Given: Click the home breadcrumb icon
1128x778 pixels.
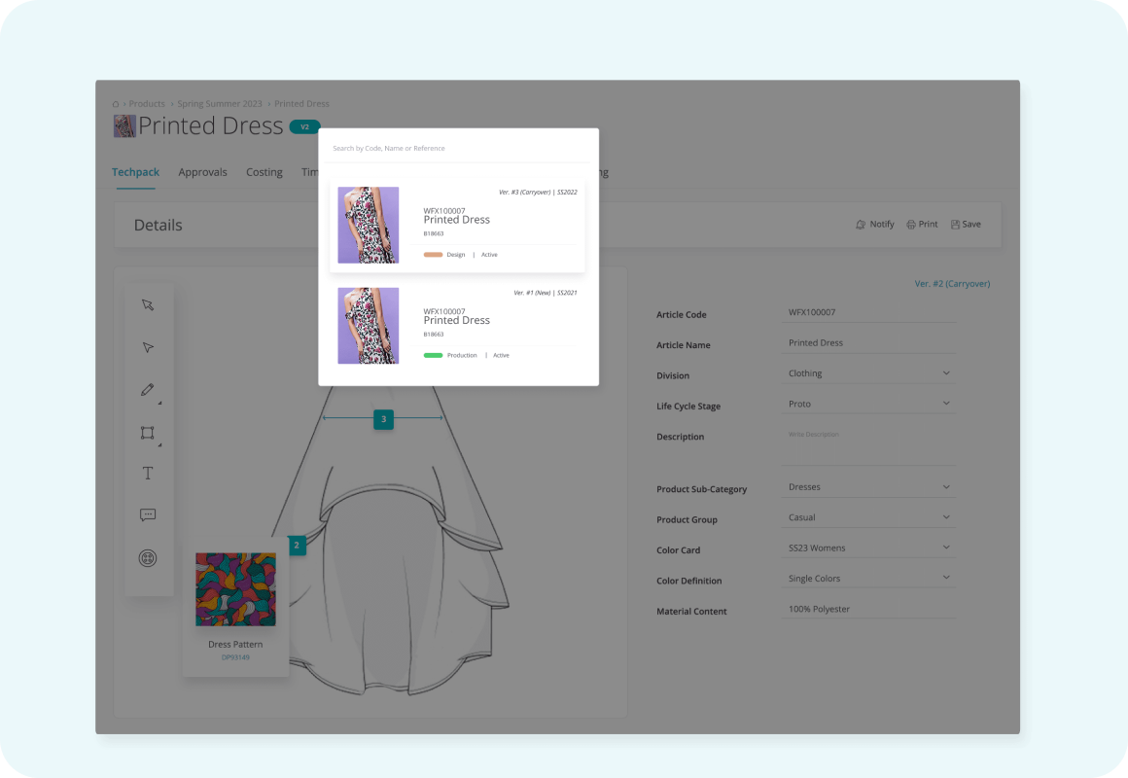Looking at the screenshot, I should [116, 104].
